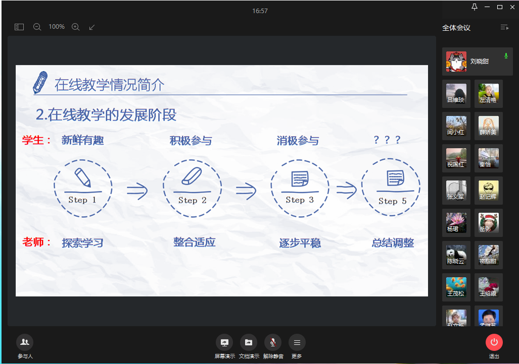
Task: Select participant 吕维琰 avatar
Action: coord(456,94)
